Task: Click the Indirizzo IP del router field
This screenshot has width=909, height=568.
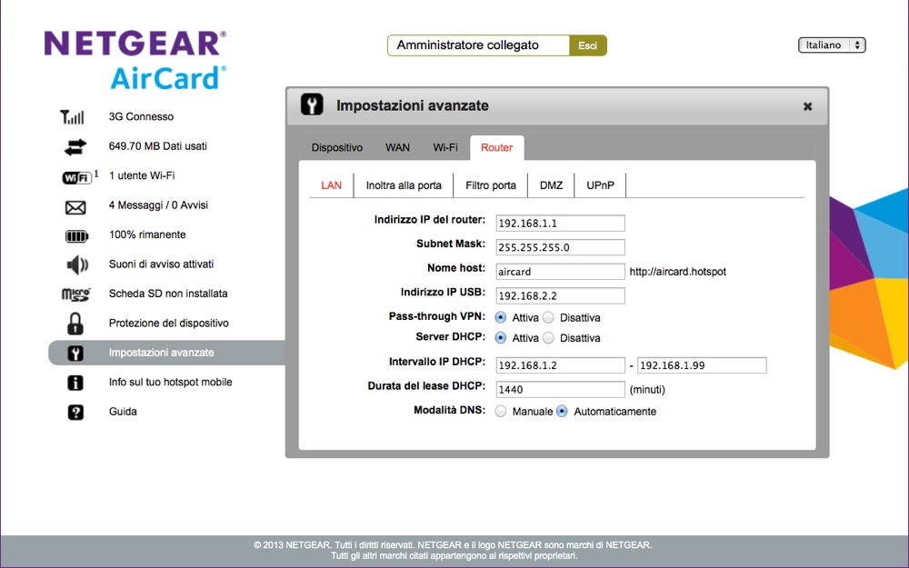Action: [x=561, y=224]
